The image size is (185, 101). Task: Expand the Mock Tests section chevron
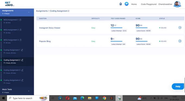coord(29,91)
